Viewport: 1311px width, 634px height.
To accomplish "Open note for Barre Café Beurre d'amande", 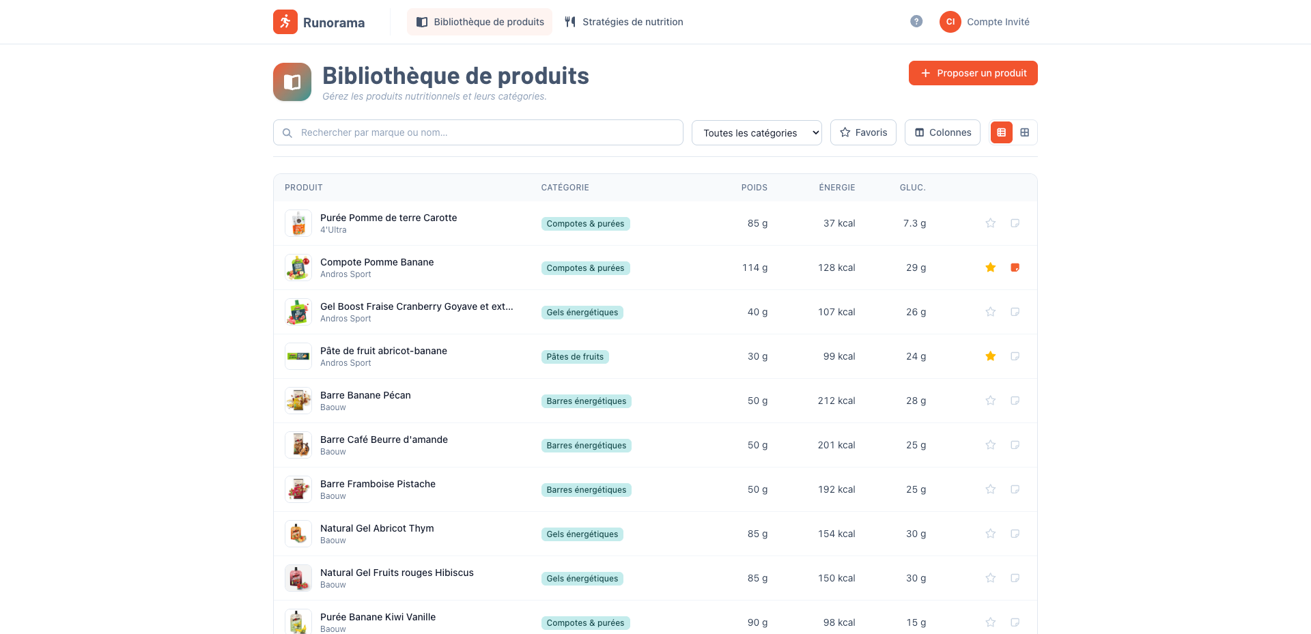I will [1015, 445].
